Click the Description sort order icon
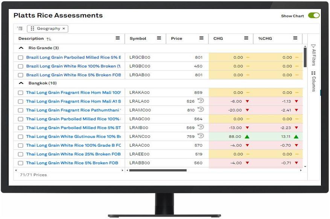This screenshot has width=330, height=219. [49, 39]
